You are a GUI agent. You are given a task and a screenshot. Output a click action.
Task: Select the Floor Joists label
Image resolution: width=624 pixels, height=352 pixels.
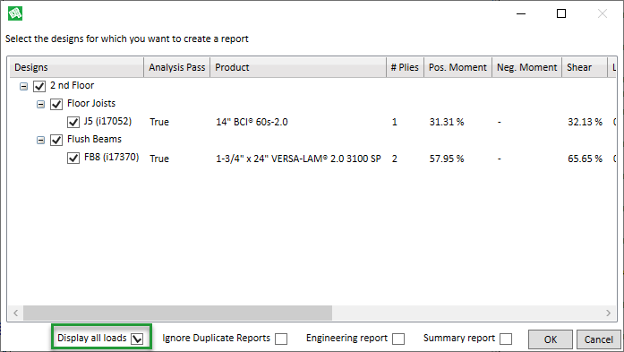[x=91, y=103]
